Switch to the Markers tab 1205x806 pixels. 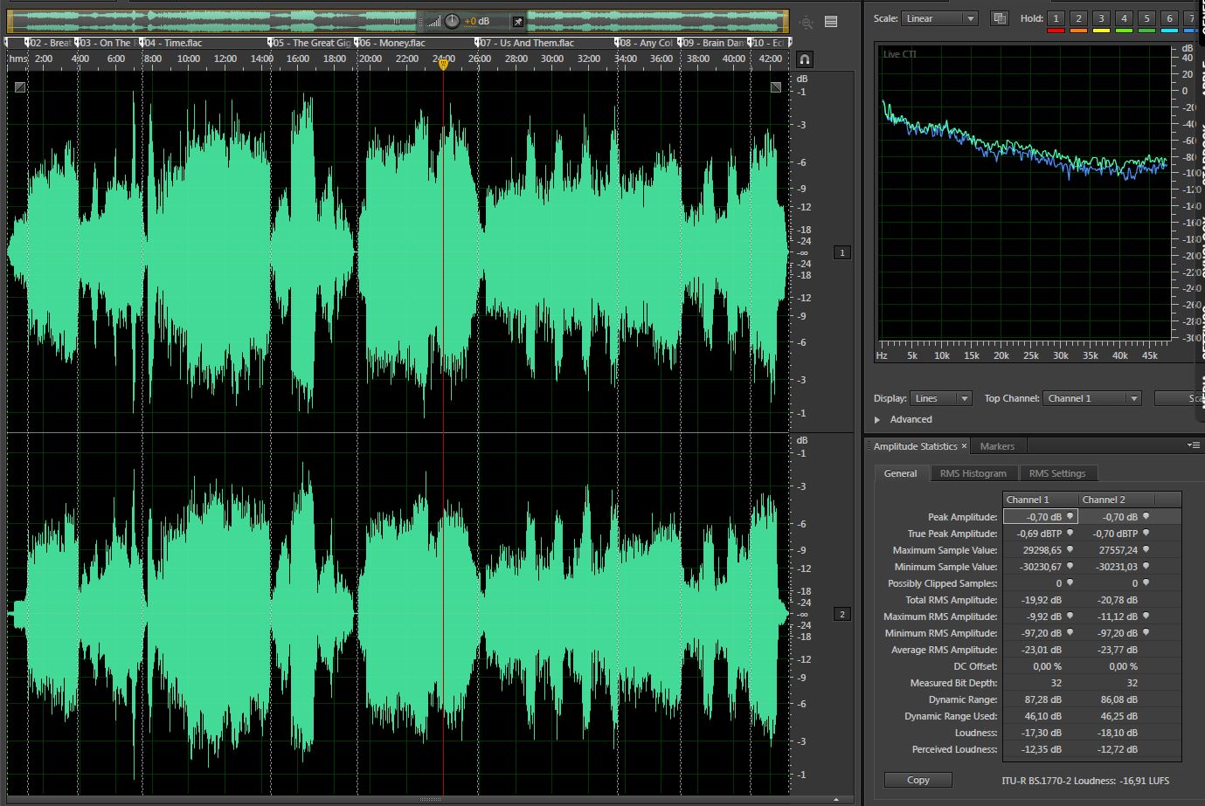[x=997, y=446]
